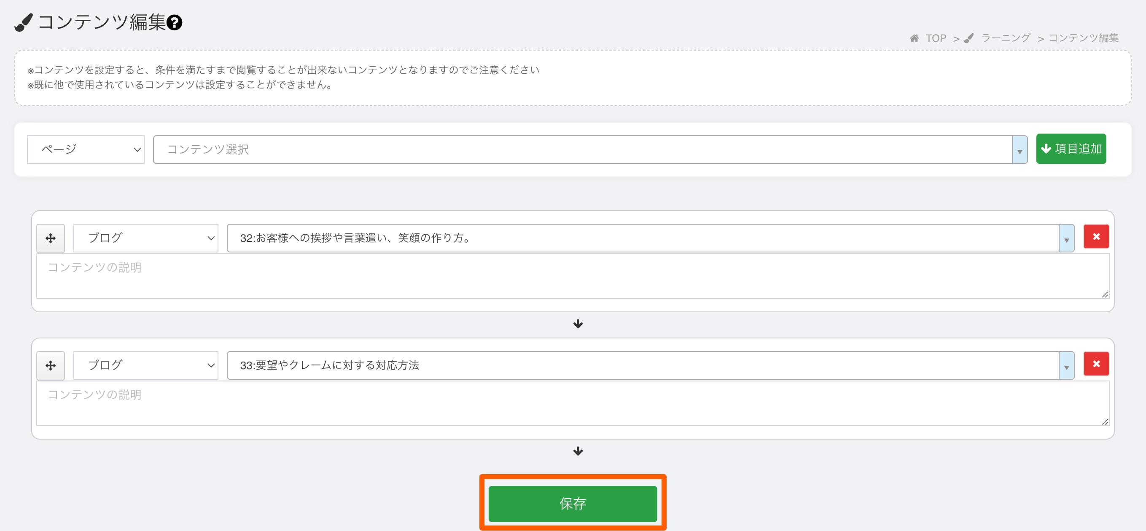Click the arrow of the item 32 content selector

[x=1066, y=239]
